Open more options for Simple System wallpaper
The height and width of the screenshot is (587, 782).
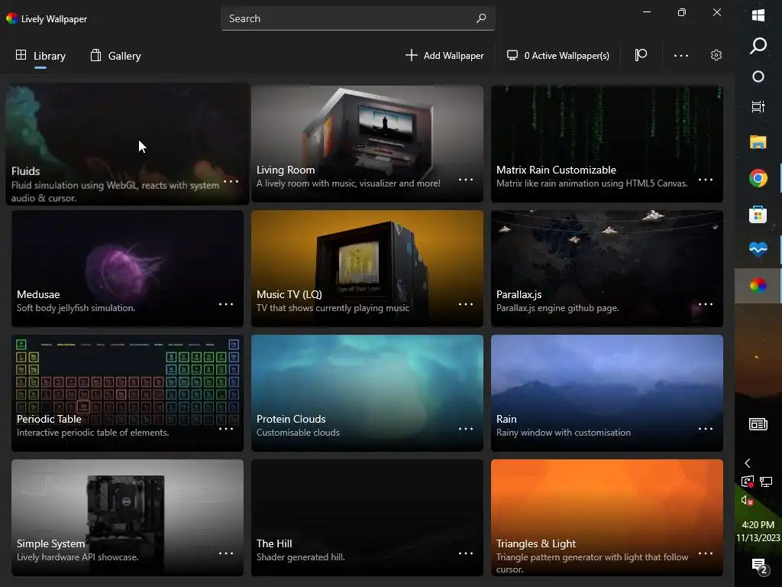(x=226, y=553)
